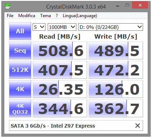152x138 pixels.
Task: Start the 4K QD32 test
Action: (20, 108)
